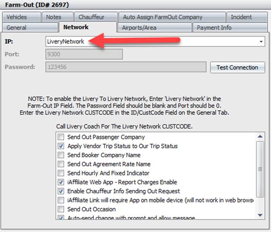
Task: Open Auto Assign FarmOut Company tab
Action: coord(172,17)
